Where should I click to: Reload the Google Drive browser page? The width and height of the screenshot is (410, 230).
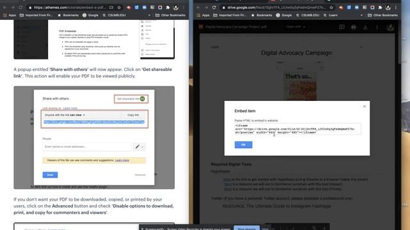214,8
